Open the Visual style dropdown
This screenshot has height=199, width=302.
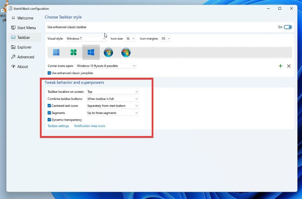(86, 39)
